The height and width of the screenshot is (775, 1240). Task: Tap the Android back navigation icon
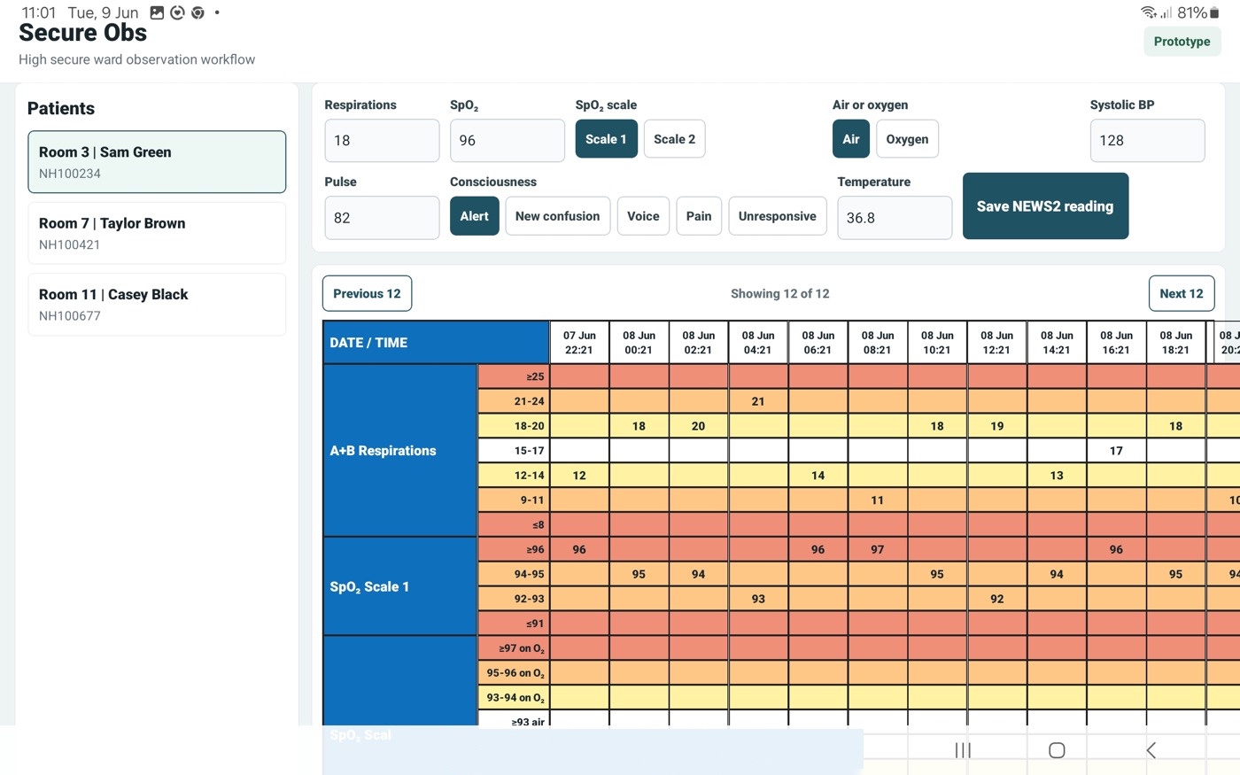click(1151, 750)
